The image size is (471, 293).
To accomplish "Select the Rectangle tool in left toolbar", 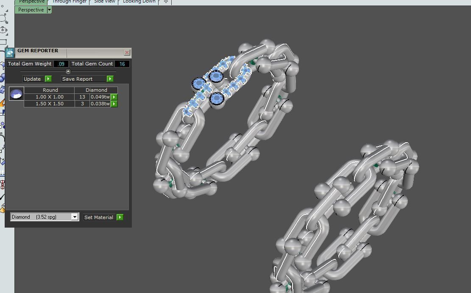I will point(4,42).
